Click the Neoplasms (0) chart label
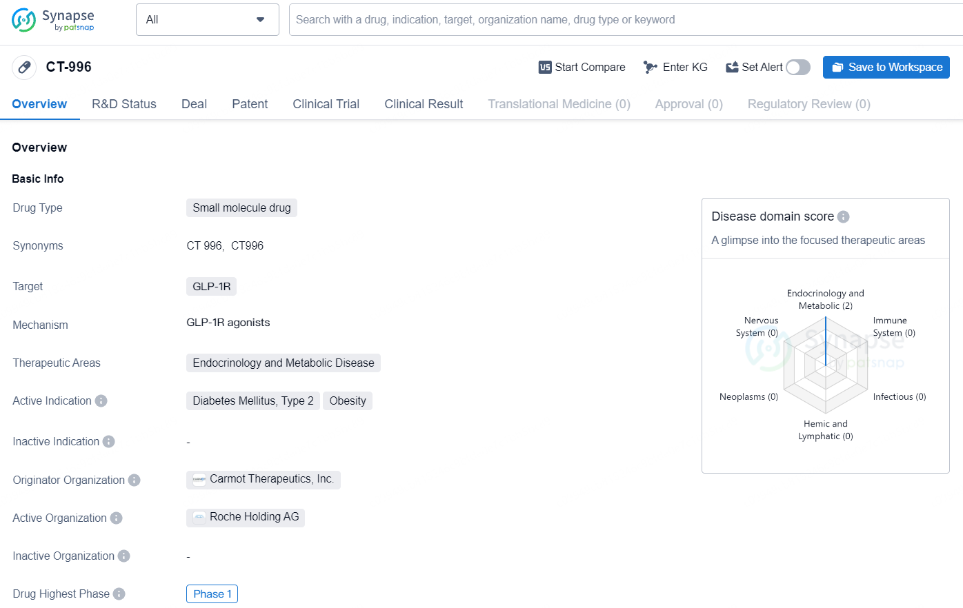This screenshot has width=963, height=608. 748,397
